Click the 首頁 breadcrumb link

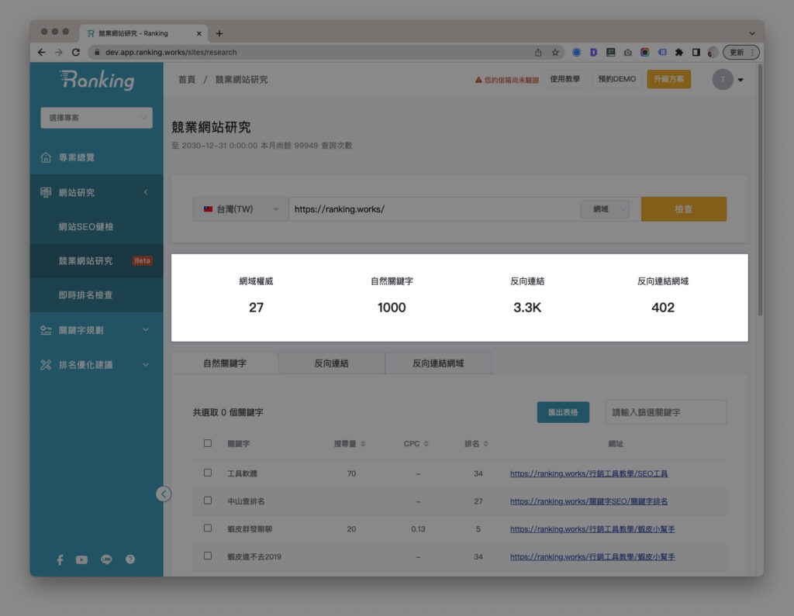(x=187, y=80)
